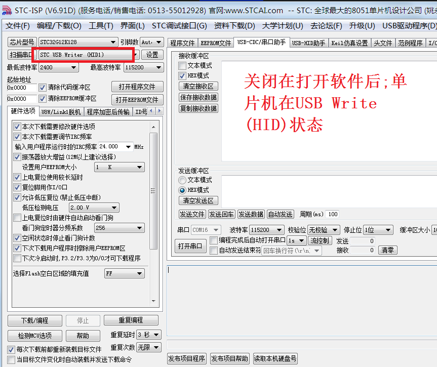Viewport: 437px width, 367px height.
Task: Select send buffer HEX模式 radio button
Action: (182, 190)
